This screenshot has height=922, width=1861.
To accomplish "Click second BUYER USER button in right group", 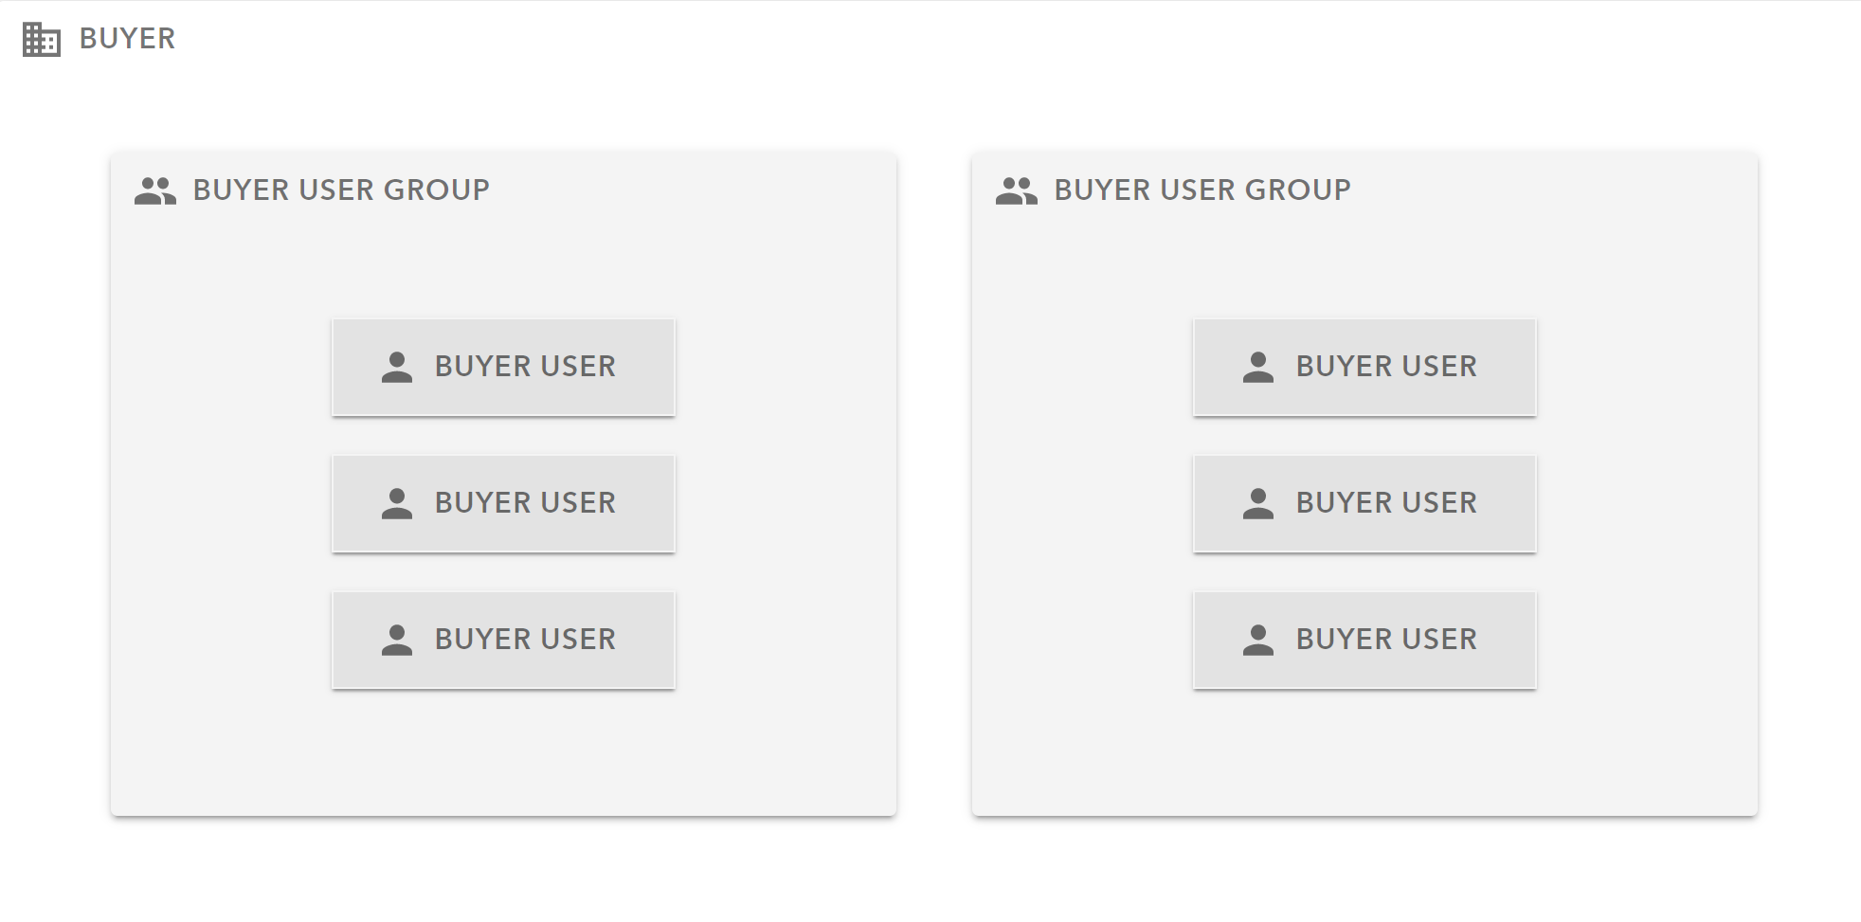I will pos(1364,504).
